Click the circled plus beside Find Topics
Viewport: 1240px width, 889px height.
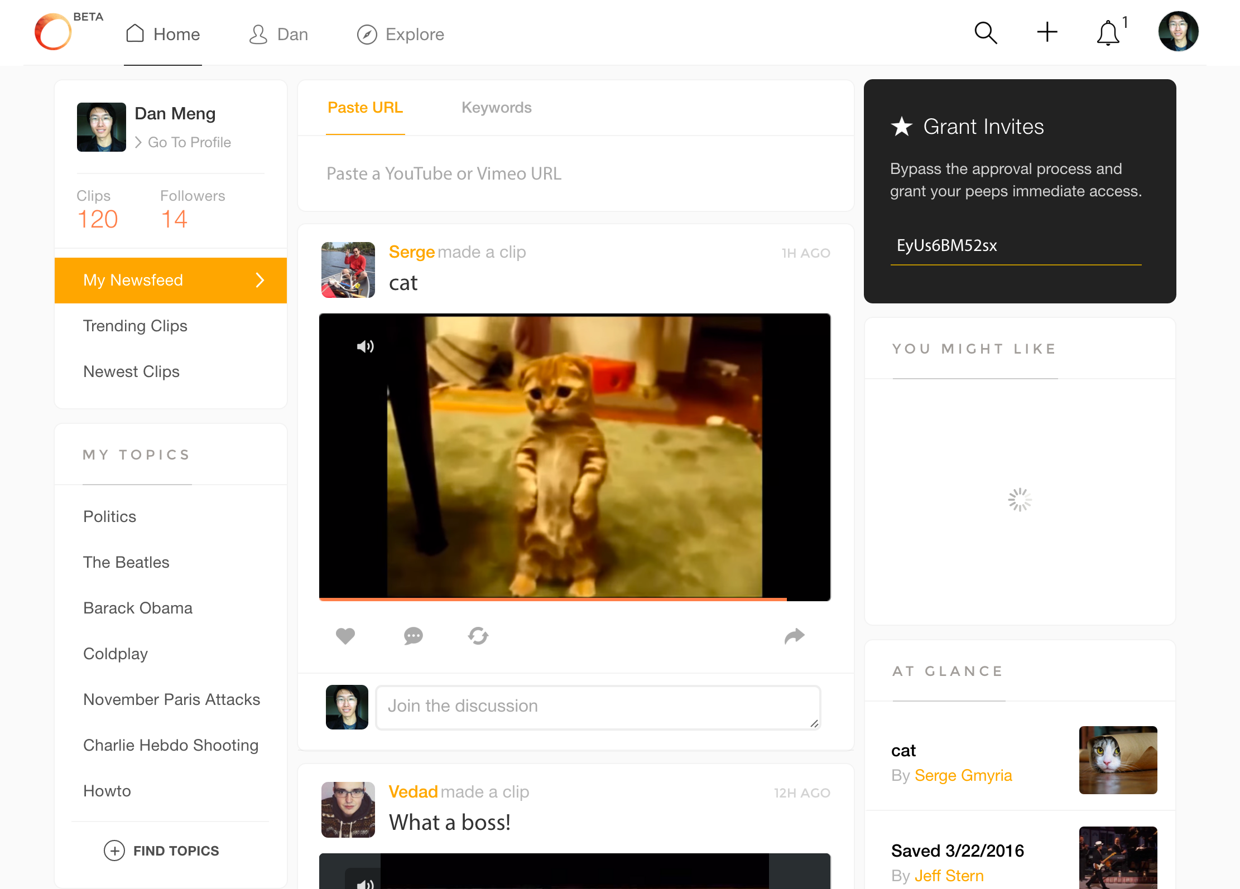114,851
